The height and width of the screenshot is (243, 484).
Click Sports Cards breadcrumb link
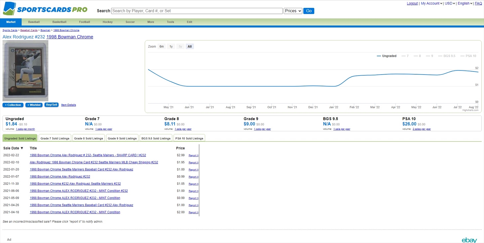click(x=10, y=30)
